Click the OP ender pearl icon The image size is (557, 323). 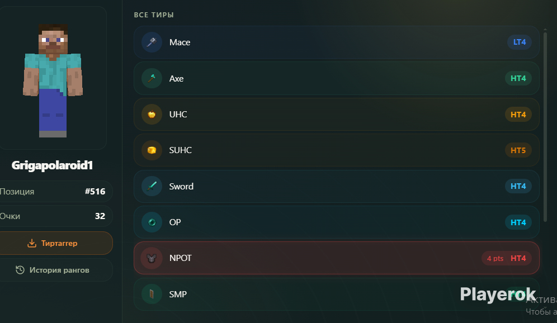click(x=152, y=222)
